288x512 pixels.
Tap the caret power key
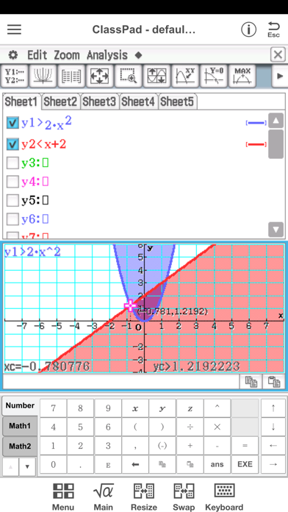tap(217, 408)
